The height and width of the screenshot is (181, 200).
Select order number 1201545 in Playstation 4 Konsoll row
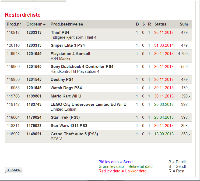[x=34, y=54]
